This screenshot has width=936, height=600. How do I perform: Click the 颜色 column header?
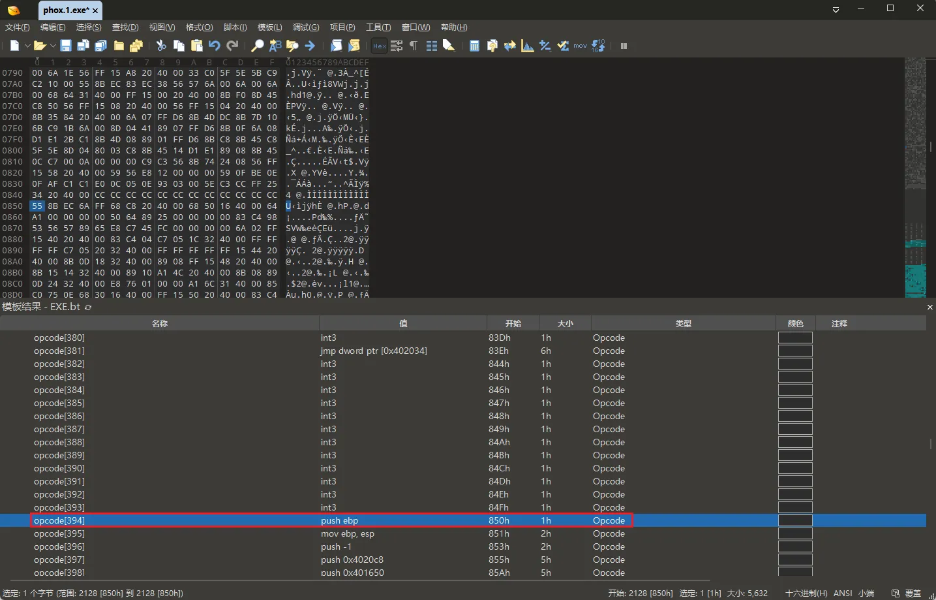(796, 323)
